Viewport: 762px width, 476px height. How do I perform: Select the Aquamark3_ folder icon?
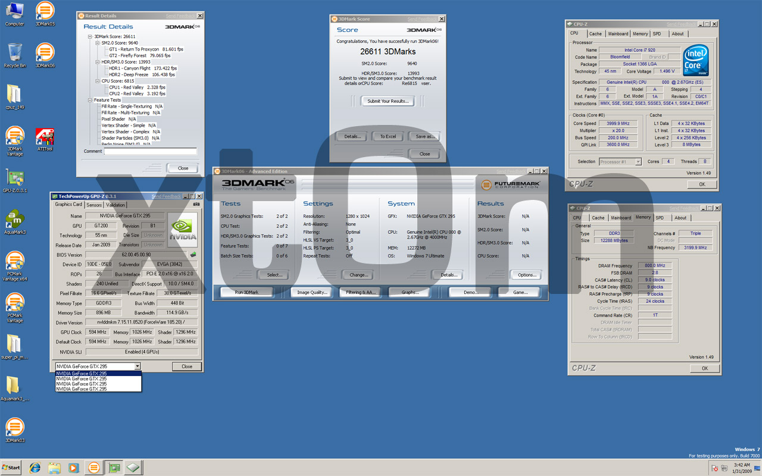click(14, 389)
